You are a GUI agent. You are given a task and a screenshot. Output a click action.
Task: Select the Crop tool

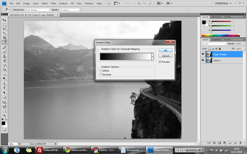(4, 38)
